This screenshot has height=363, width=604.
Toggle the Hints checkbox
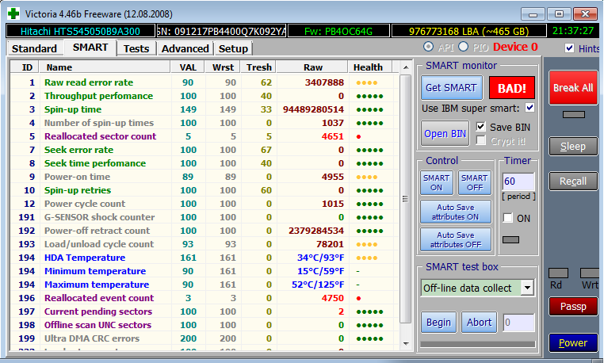click(570, 48)
